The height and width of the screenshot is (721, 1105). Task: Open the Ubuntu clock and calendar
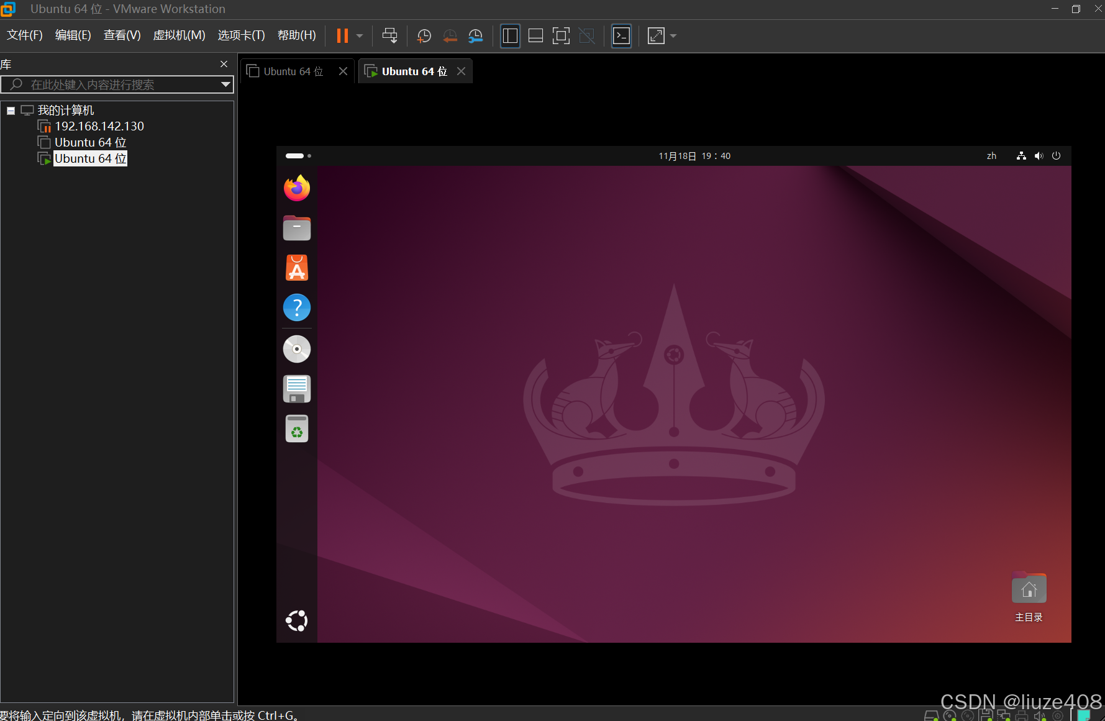coord(694,156)
